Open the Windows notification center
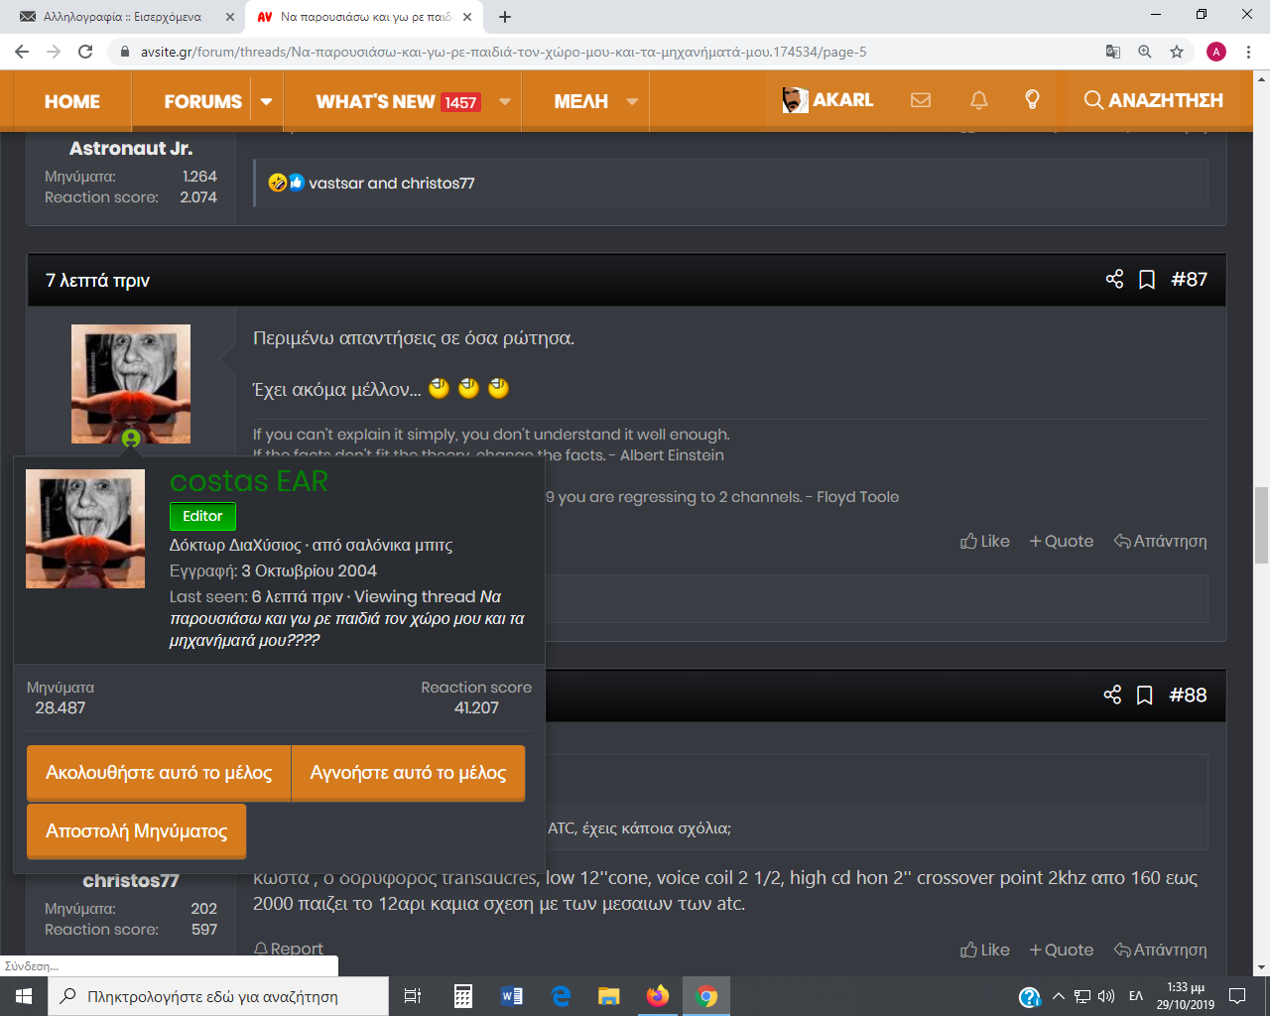Image resolution: width=1270 pixels, height=1016 pixels. (x=1237, y=996)
